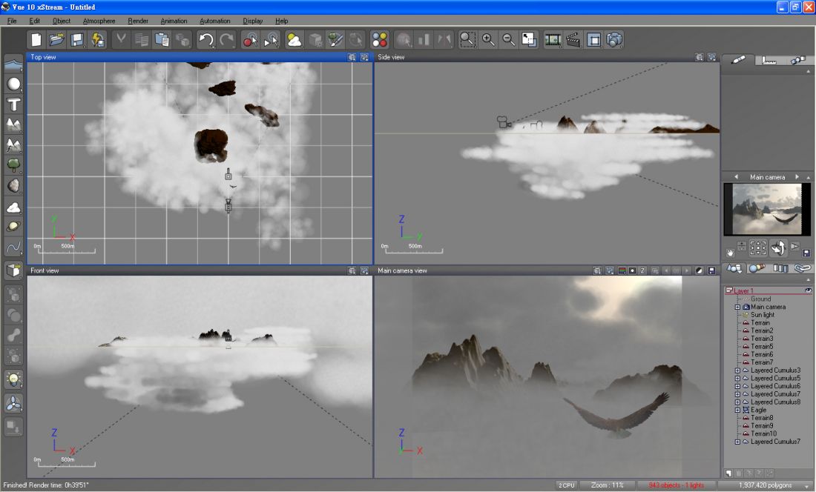
Task: Expand the Layered Cumulus3 tree node
Action: 737,370
